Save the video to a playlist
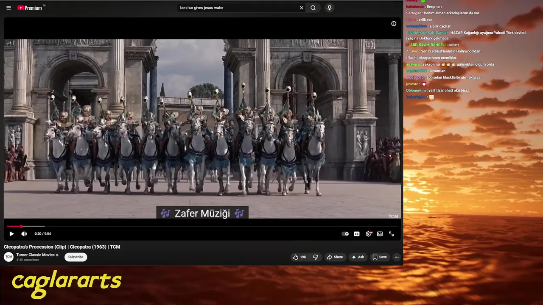 click(380, 257)
